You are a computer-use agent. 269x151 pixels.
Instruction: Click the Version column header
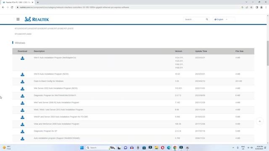178,51
